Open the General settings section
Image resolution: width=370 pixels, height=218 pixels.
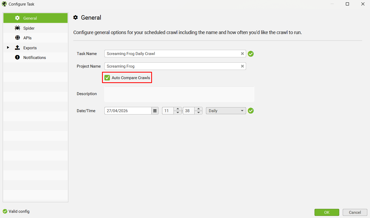36,18
